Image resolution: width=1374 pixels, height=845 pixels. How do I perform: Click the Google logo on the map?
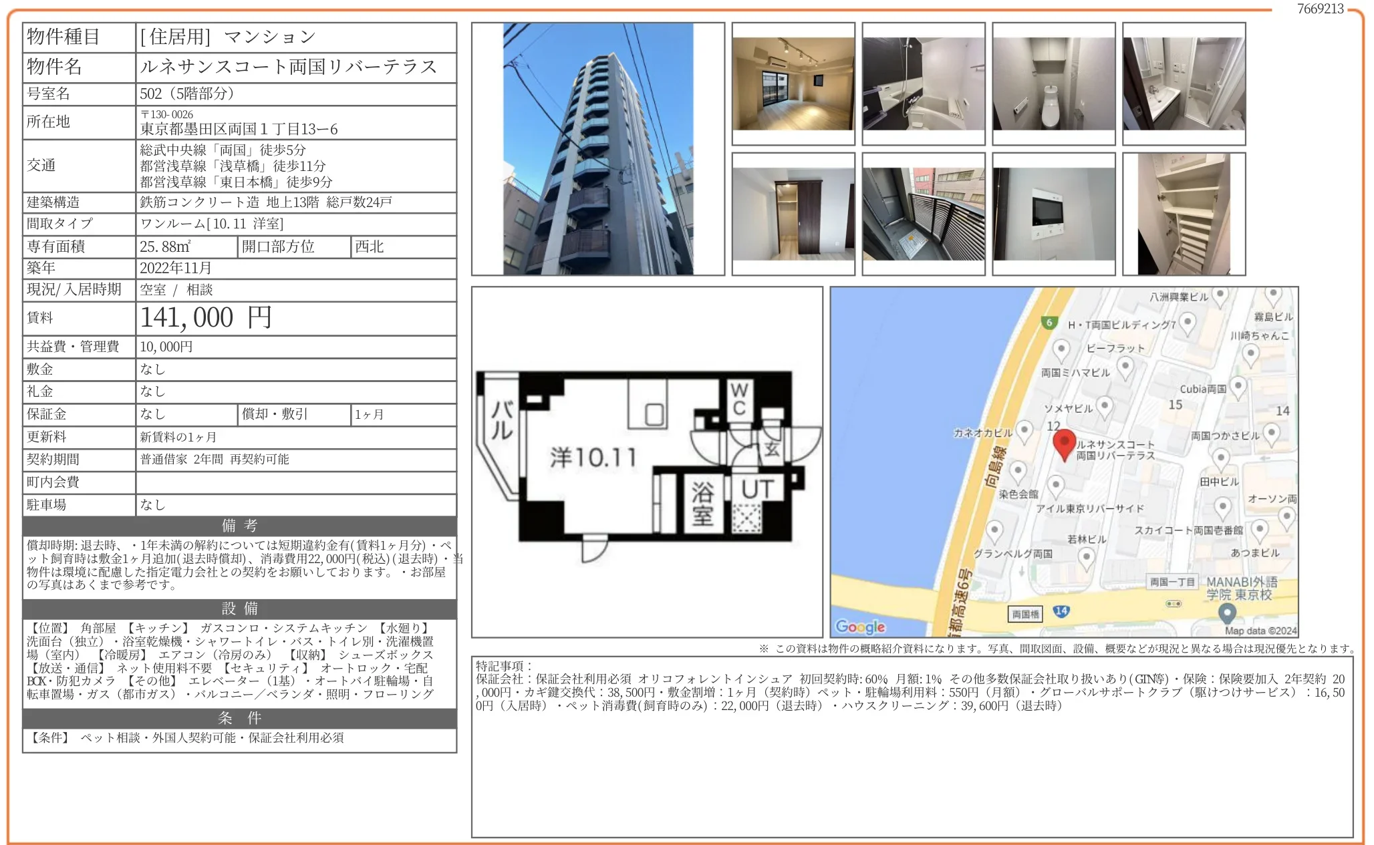860,626
